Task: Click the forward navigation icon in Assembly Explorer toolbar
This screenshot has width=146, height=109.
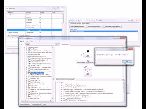Action: (x=23, y=41)
